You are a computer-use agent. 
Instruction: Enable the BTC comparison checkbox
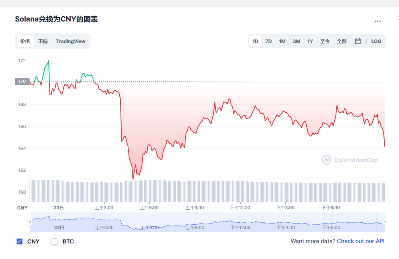55,241
